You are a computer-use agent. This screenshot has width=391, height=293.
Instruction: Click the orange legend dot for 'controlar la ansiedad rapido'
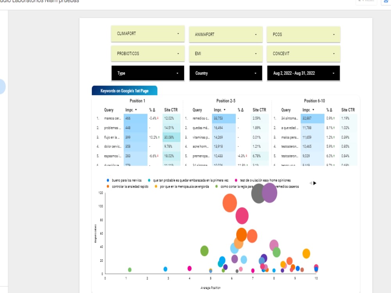[x=108, y=186]
